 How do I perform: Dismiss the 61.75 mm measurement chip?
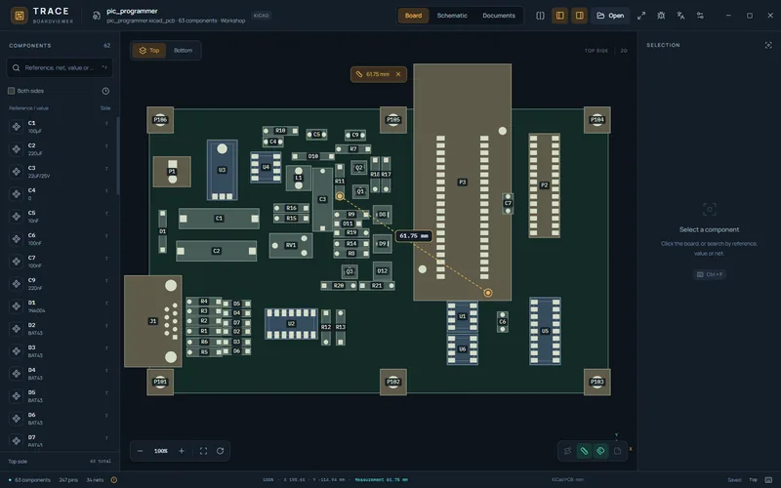point(398,74)
